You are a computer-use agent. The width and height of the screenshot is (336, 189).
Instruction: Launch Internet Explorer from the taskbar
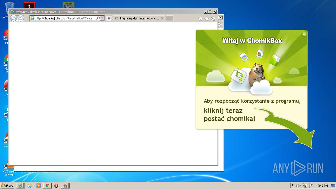click(20, 186)
